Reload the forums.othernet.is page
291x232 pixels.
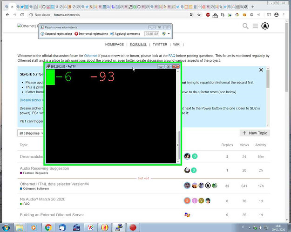tap(22, 15)
